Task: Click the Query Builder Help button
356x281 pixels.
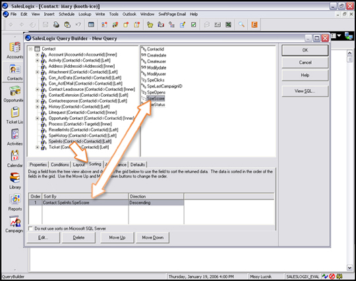Action: coord(305,75)
